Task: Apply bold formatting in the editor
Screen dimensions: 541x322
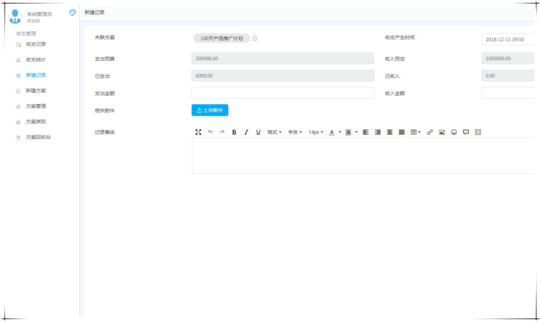Action: [234, 132]
